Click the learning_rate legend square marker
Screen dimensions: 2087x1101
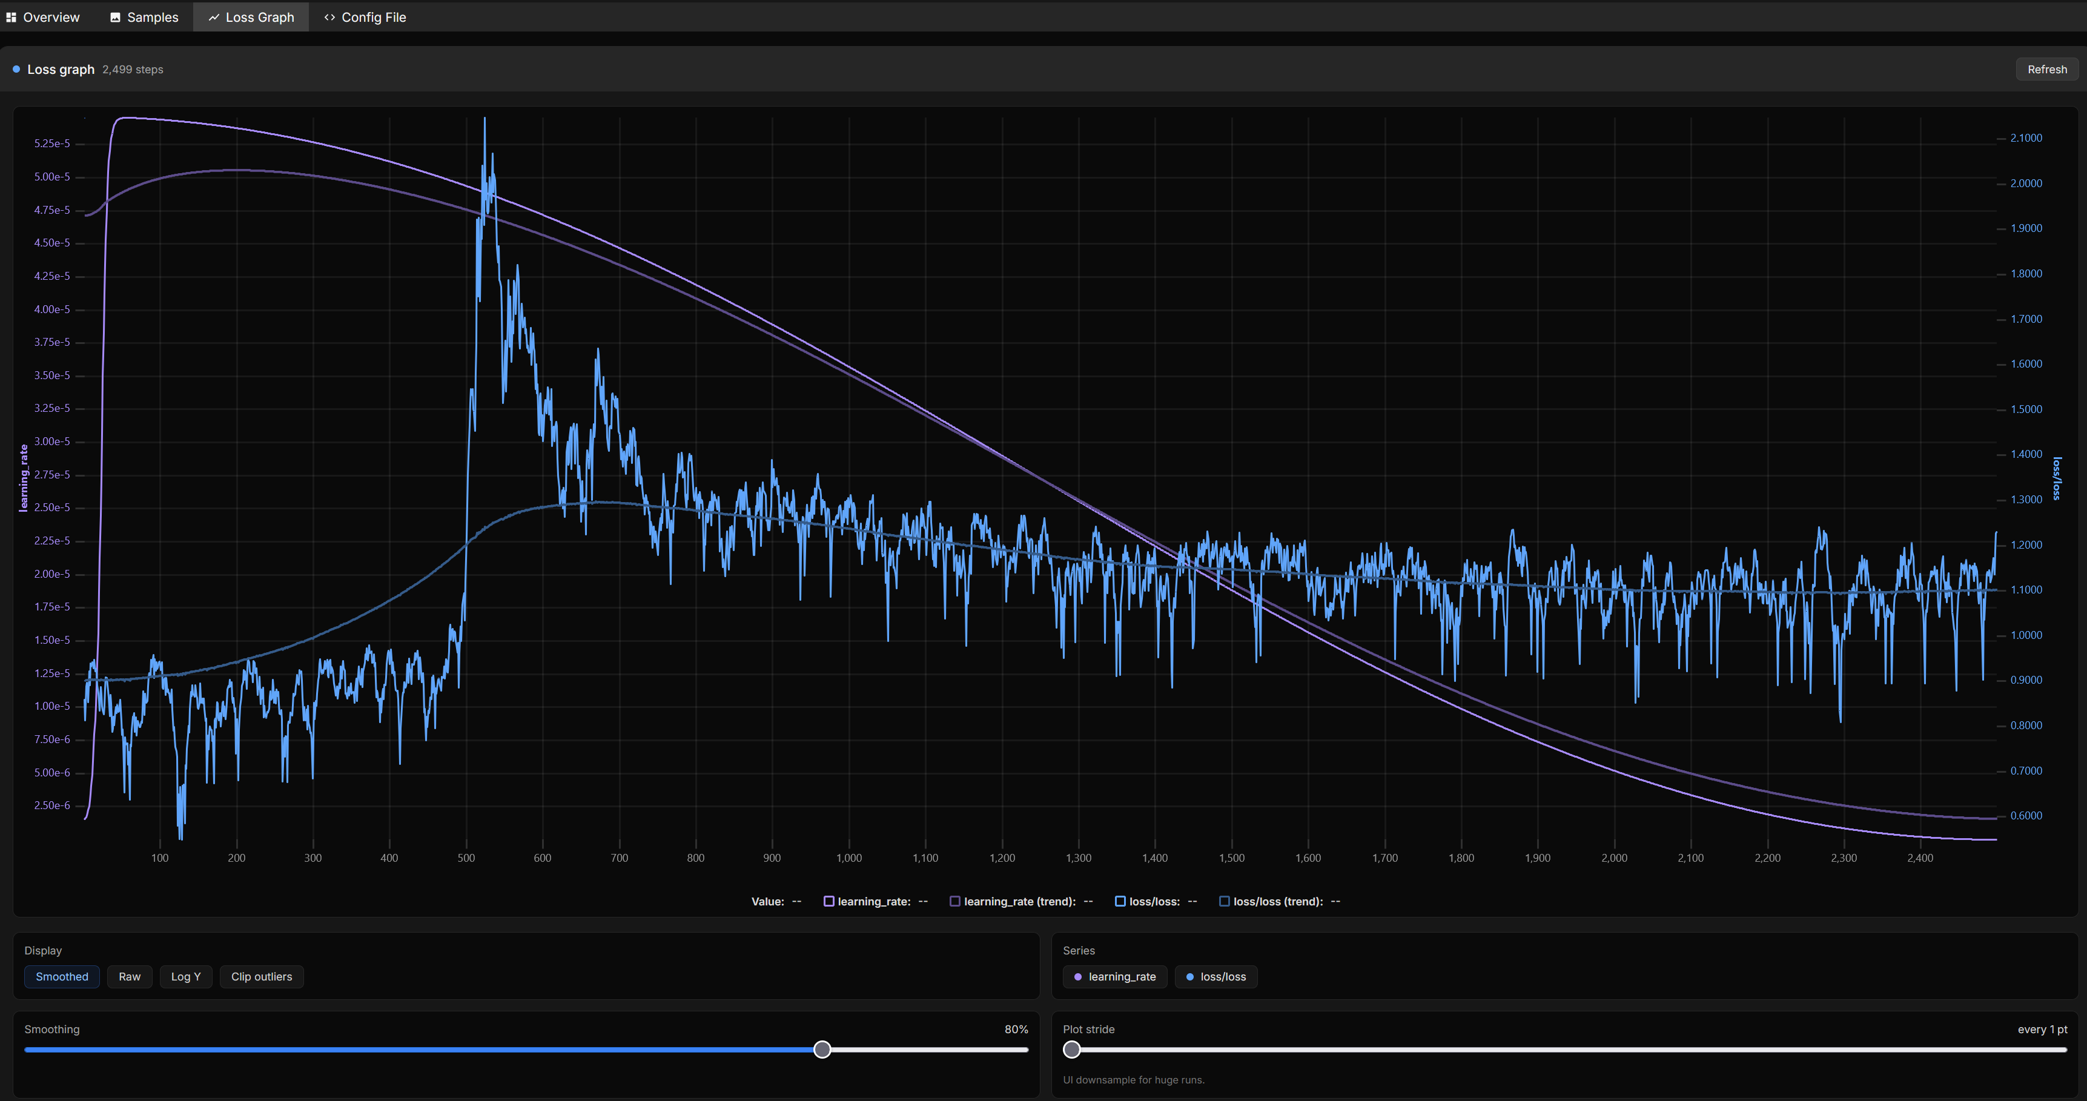pos(829,901)
